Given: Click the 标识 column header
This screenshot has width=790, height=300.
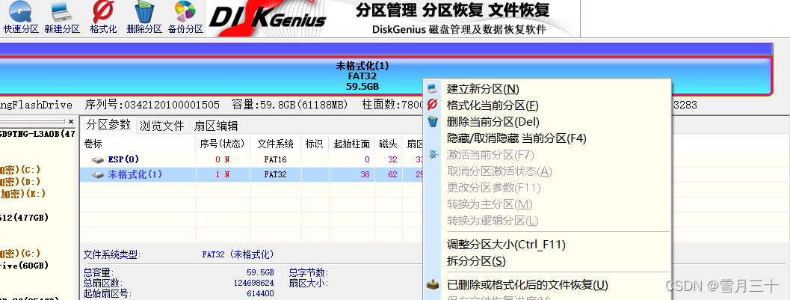Looking at the screenshot, I should point(315,144).
